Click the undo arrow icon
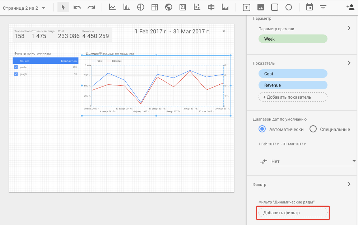 click(x=77, y=7)
